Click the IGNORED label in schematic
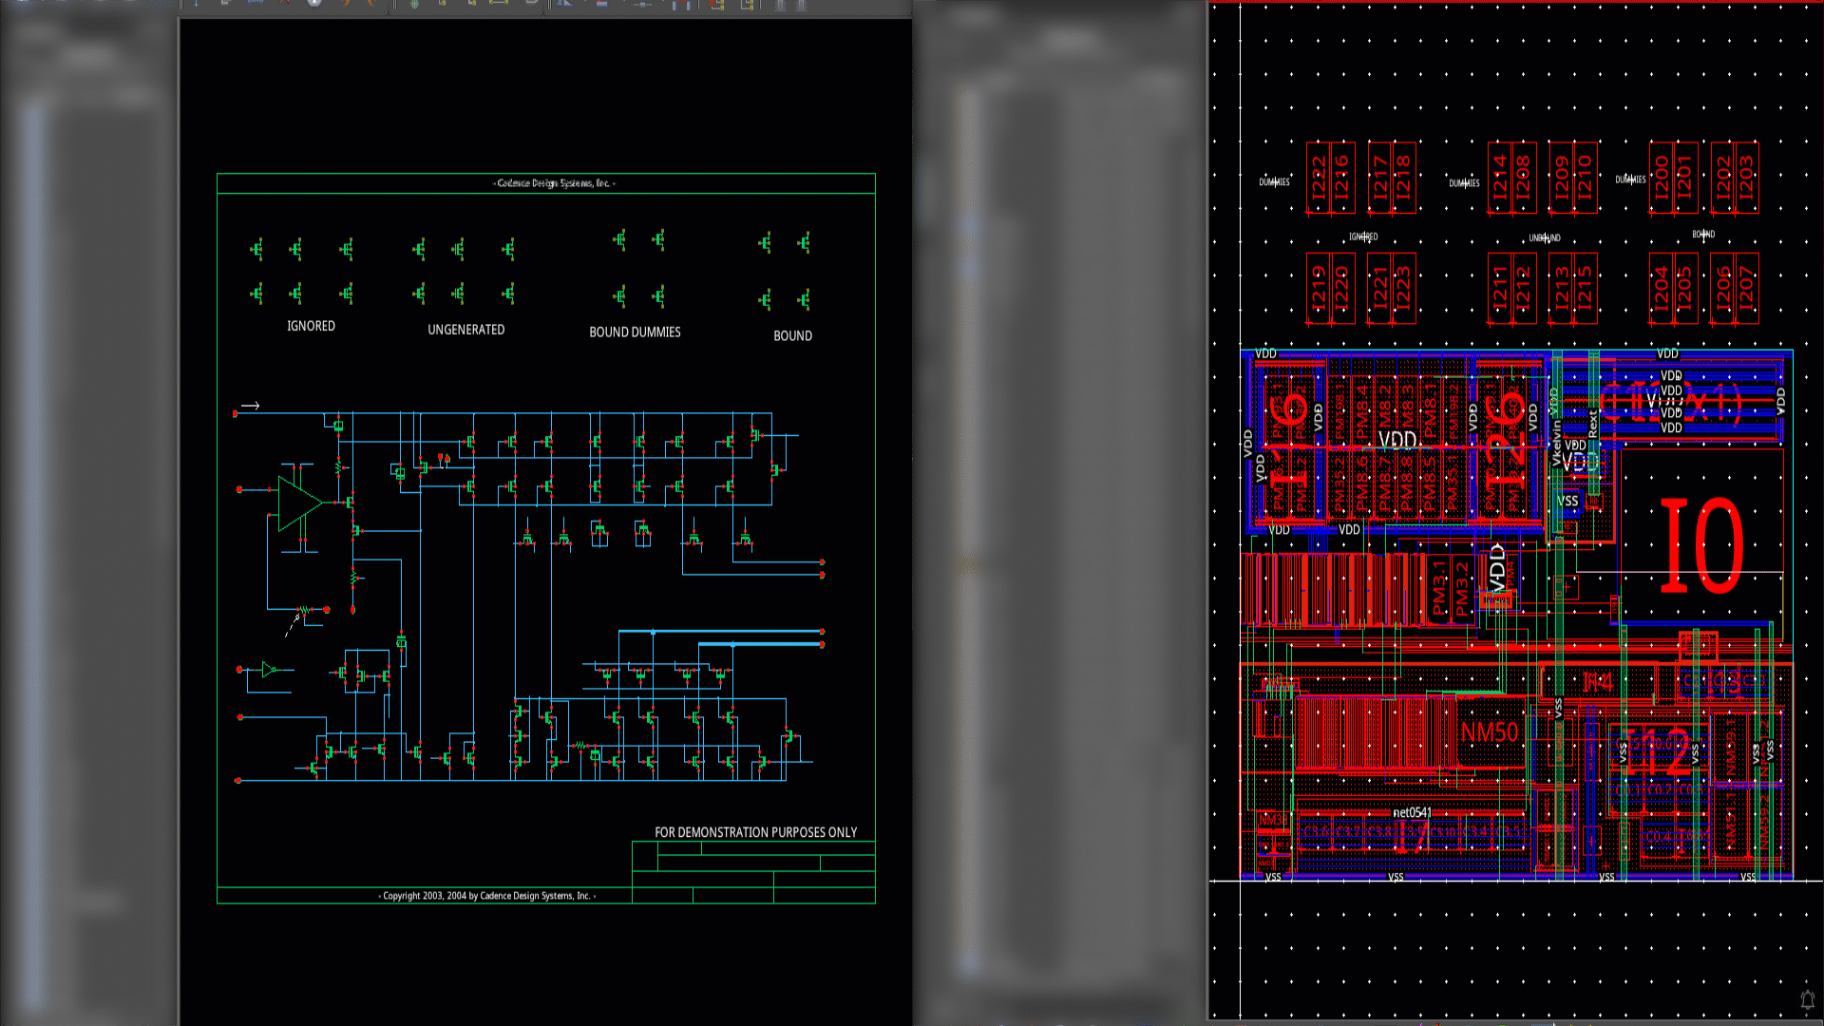1824x1026 pixels. coord(311,326)
